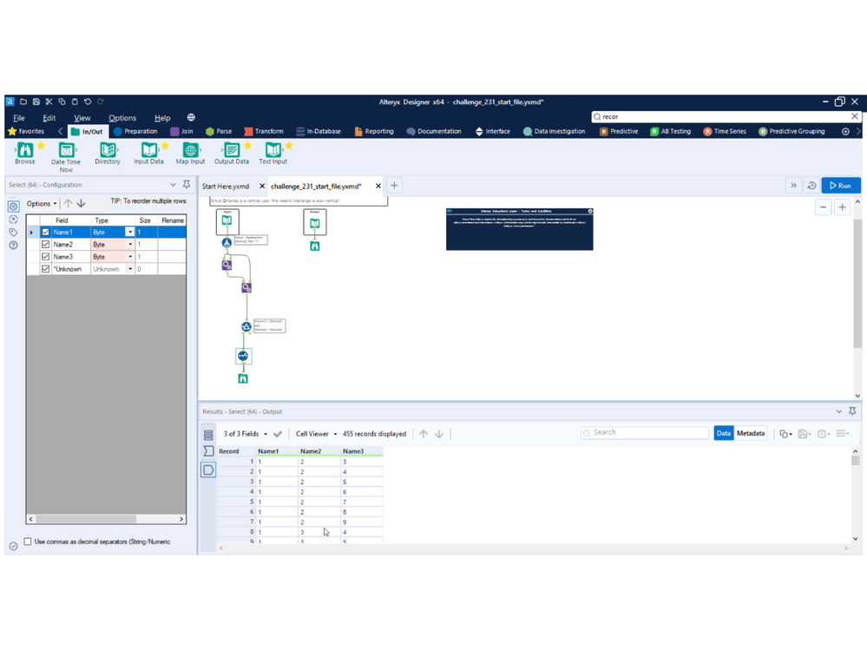Image resolution: width=867 pixels, height=650 pixels.
Task: Open the *Unknown Type dropdown
Action: (130, 269)
